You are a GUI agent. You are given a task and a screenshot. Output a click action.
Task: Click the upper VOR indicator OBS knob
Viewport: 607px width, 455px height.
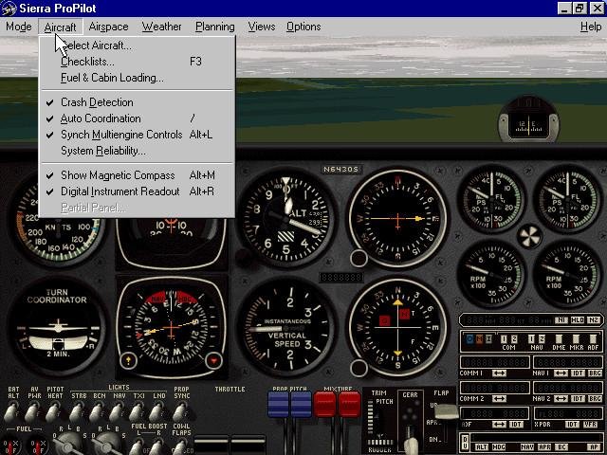point(359,258)
